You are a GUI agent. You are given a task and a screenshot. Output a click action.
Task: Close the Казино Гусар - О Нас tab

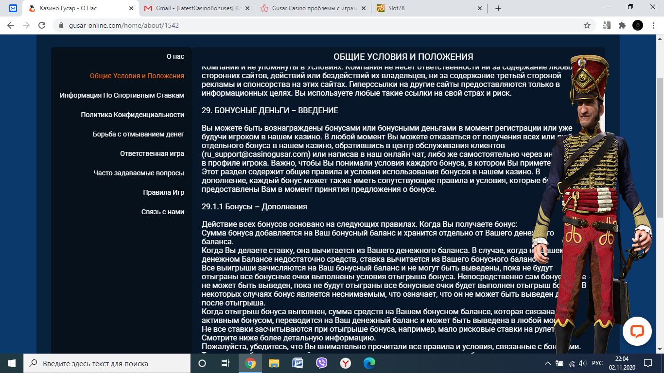(x=132, y=8)
